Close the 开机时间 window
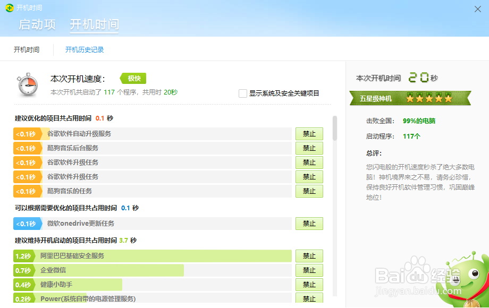Screen dimensions: 489x308 [x=477, y=9]
